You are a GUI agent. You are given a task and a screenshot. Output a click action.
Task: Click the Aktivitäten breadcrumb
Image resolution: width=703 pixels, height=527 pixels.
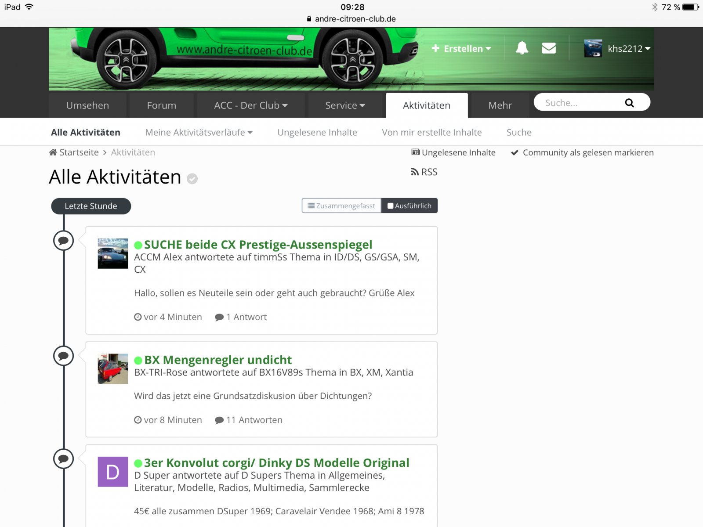[133, 152]
